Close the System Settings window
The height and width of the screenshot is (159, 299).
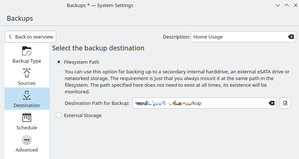[295, 6]
